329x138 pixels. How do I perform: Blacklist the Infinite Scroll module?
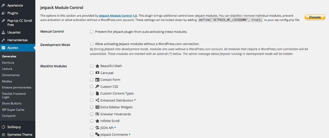coord(92,121)
